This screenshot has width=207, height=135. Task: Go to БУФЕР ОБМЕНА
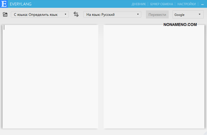point(161,4)
